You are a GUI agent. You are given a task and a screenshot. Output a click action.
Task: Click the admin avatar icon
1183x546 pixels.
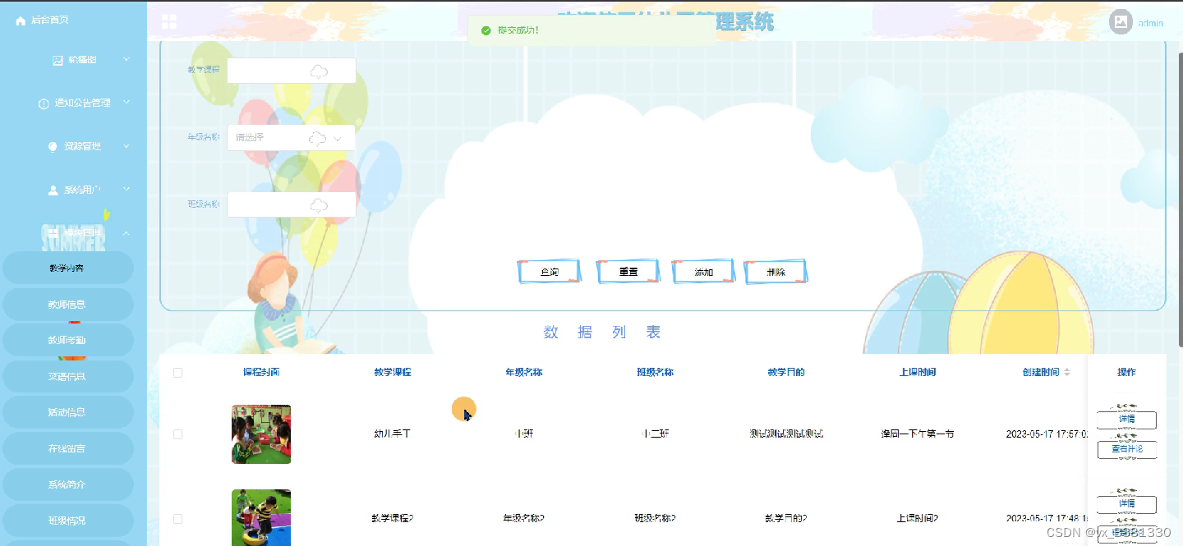coord(1121,22)
